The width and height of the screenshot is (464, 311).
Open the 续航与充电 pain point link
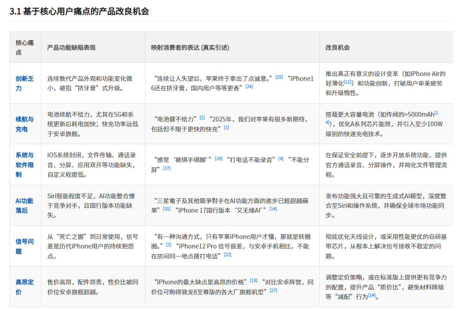tap(25, 124)
